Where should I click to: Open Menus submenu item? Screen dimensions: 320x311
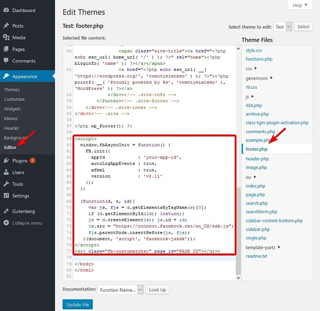[x=11, y=118]
